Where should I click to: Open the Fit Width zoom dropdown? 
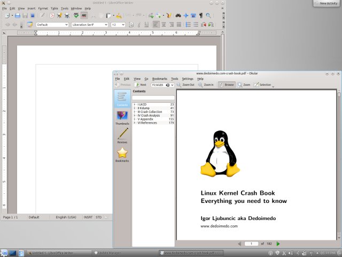[x=162, y=85]
